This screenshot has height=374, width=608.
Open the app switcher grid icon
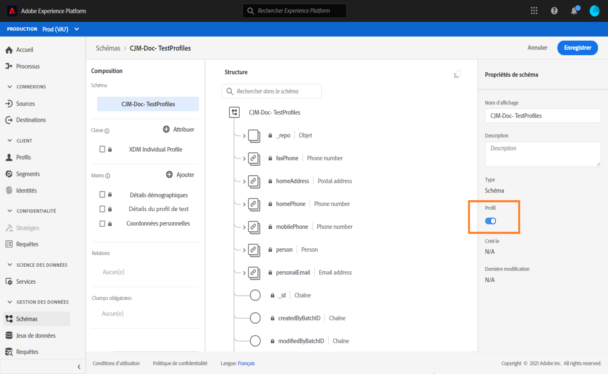click(534, 11)
